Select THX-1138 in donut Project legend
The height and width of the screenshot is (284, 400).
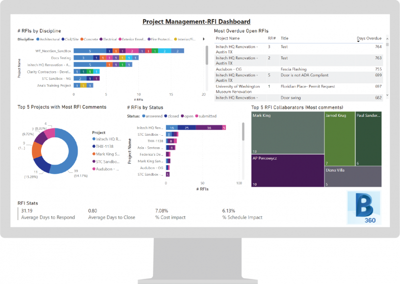[x=103, y=146]
